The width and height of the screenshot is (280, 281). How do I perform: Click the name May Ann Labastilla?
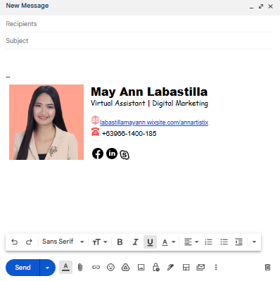(149, 92)
